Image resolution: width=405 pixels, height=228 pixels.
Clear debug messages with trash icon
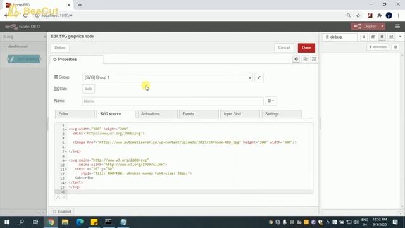pyautogui.click(x=396, y=47)
